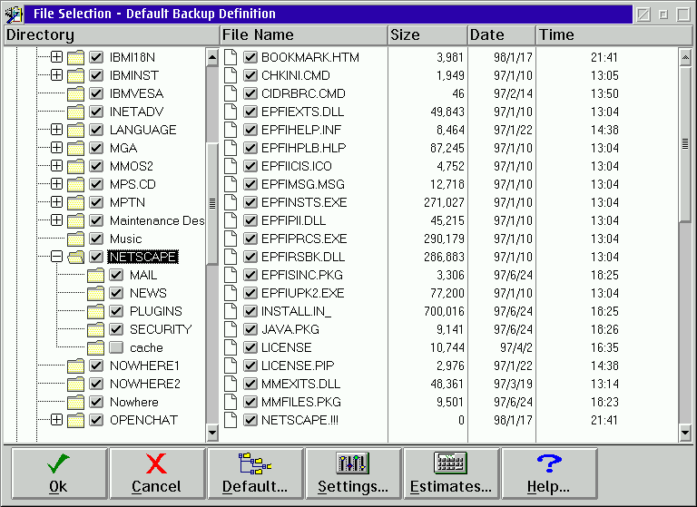Confirm selection with the Ok button

[59, 473]
